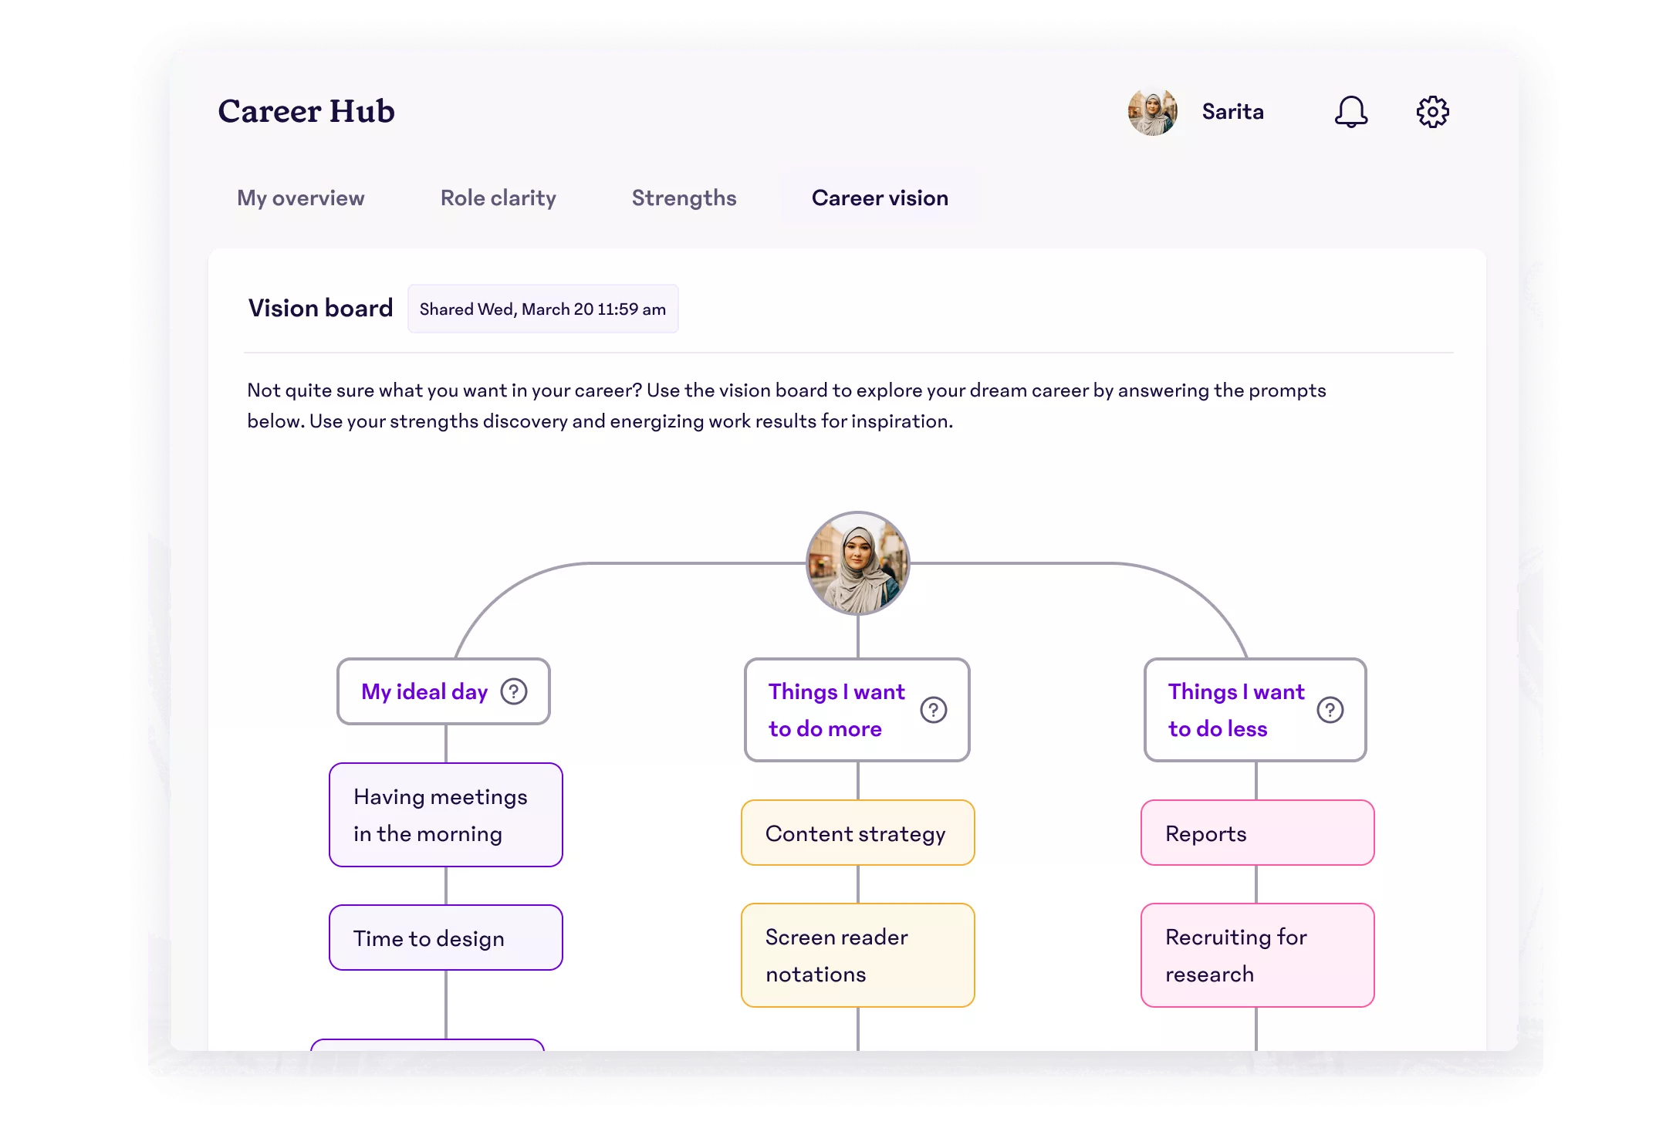Viewport: 1656px width, 1125px height.
Task: Switch to the My overview tab
Action: click(x=300, y=197)
